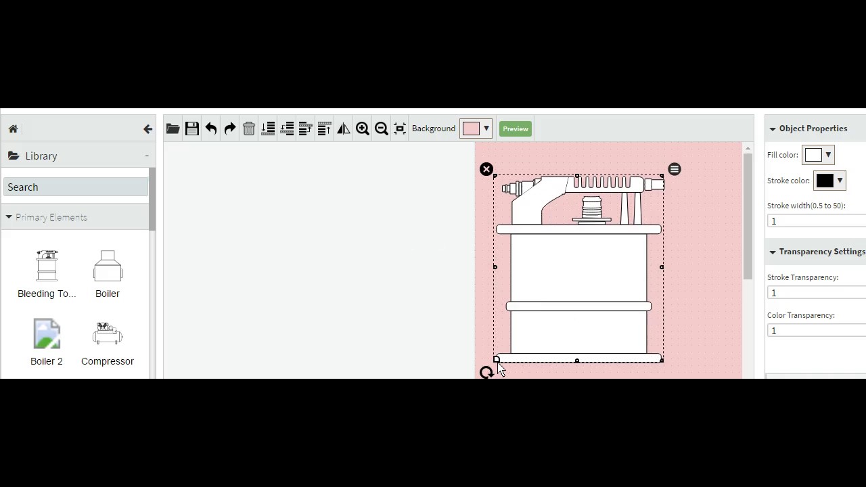The image size is (866, 487).
Task: Undo the last action
Action: coord(211,129)
